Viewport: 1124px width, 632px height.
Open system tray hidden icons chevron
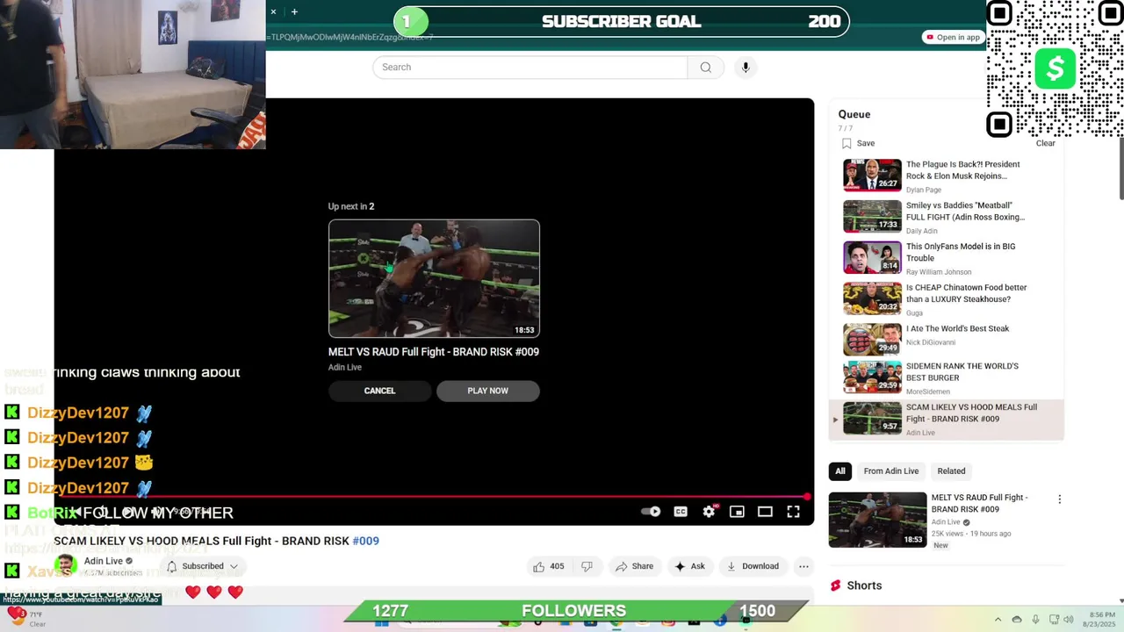998,620
